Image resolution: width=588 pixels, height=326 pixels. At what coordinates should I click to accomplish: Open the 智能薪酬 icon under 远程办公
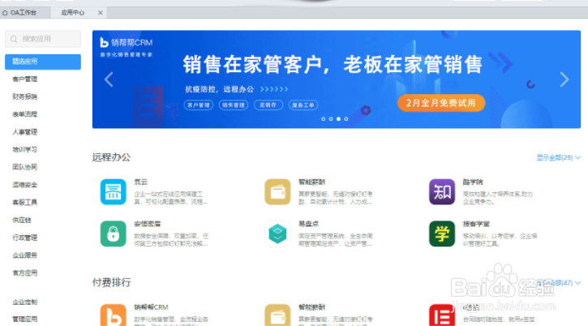pyautogui.click(x=277, y=191)
